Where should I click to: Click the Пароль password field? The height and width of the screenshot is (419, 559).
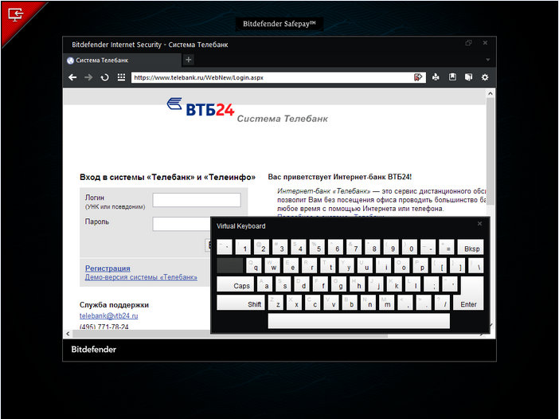tap(182, 224)
